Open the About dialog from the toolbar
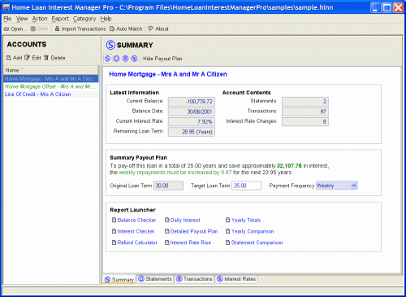Image resolution: width=406 pixels, height=297 pixels. (158, 28)
